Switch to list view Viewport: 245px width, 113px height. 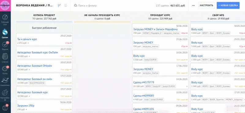(x=66, y=5)
